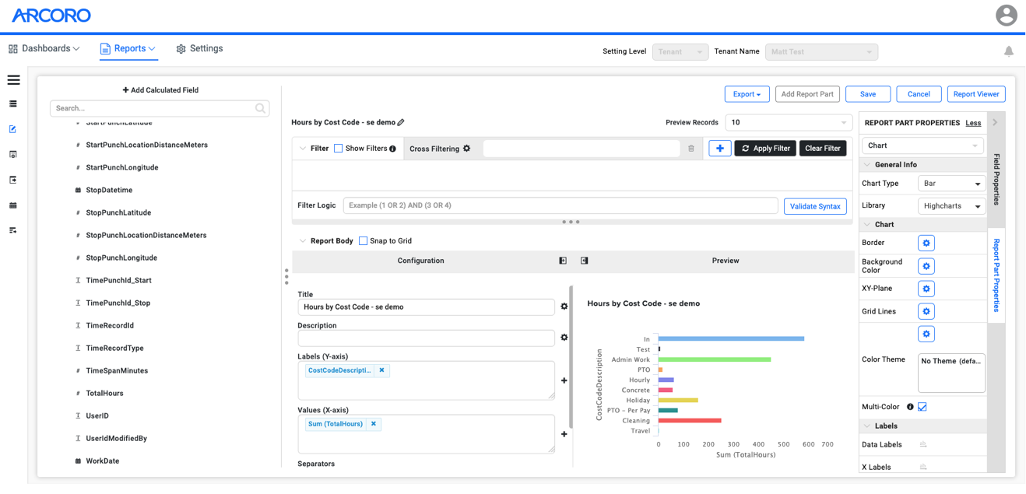Open the Library dropdown showing Highcharts

tap(951, 205)
